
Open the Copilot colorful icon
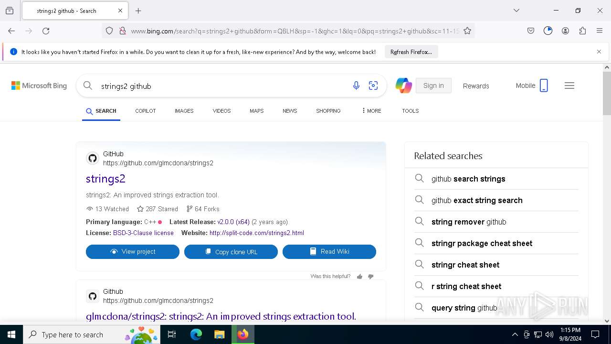tap(404, 86)
